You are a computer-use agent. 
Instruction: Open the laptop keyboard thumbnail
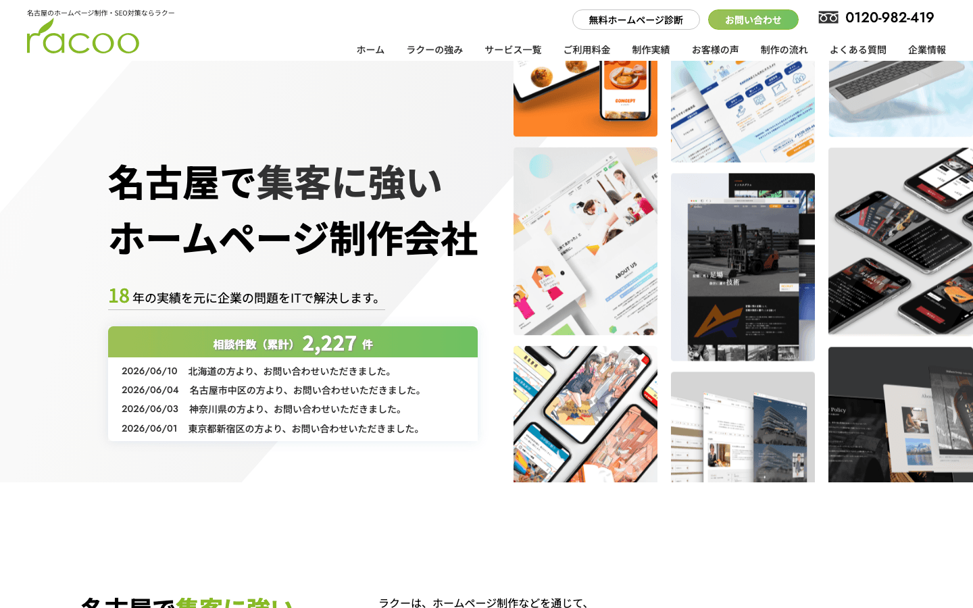pyautogui.click(x=901, y=99)
